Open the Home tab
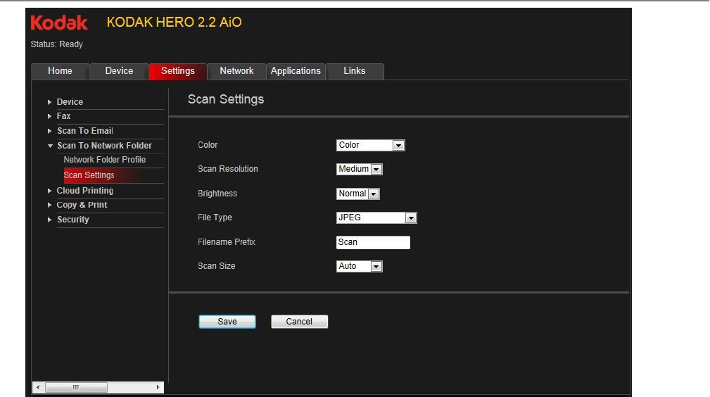 pyautogui.click(x=61, y=71)
